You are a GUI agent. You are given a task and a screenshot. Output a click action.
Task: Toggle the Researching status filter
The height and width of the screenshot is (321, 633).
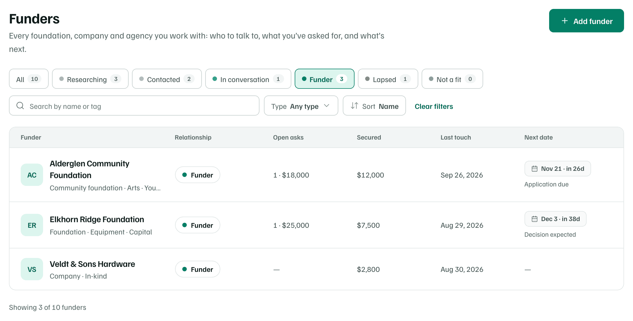pos(90,79)
